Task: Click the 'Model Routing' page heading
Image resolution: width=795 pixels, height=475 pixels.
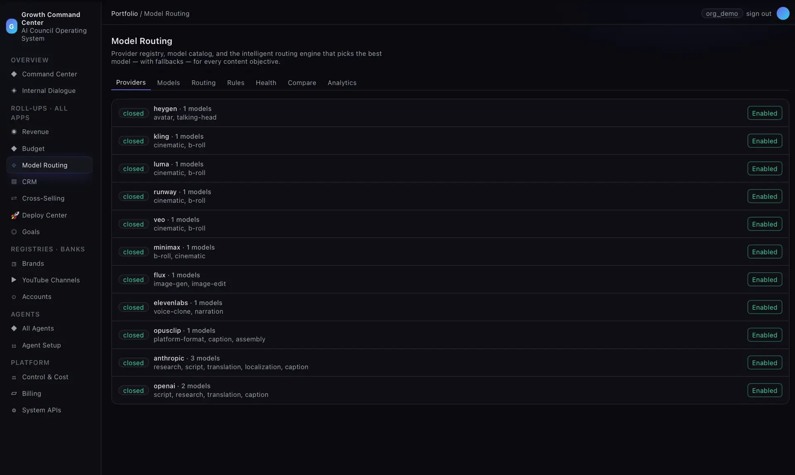Action: pos(142,41)
